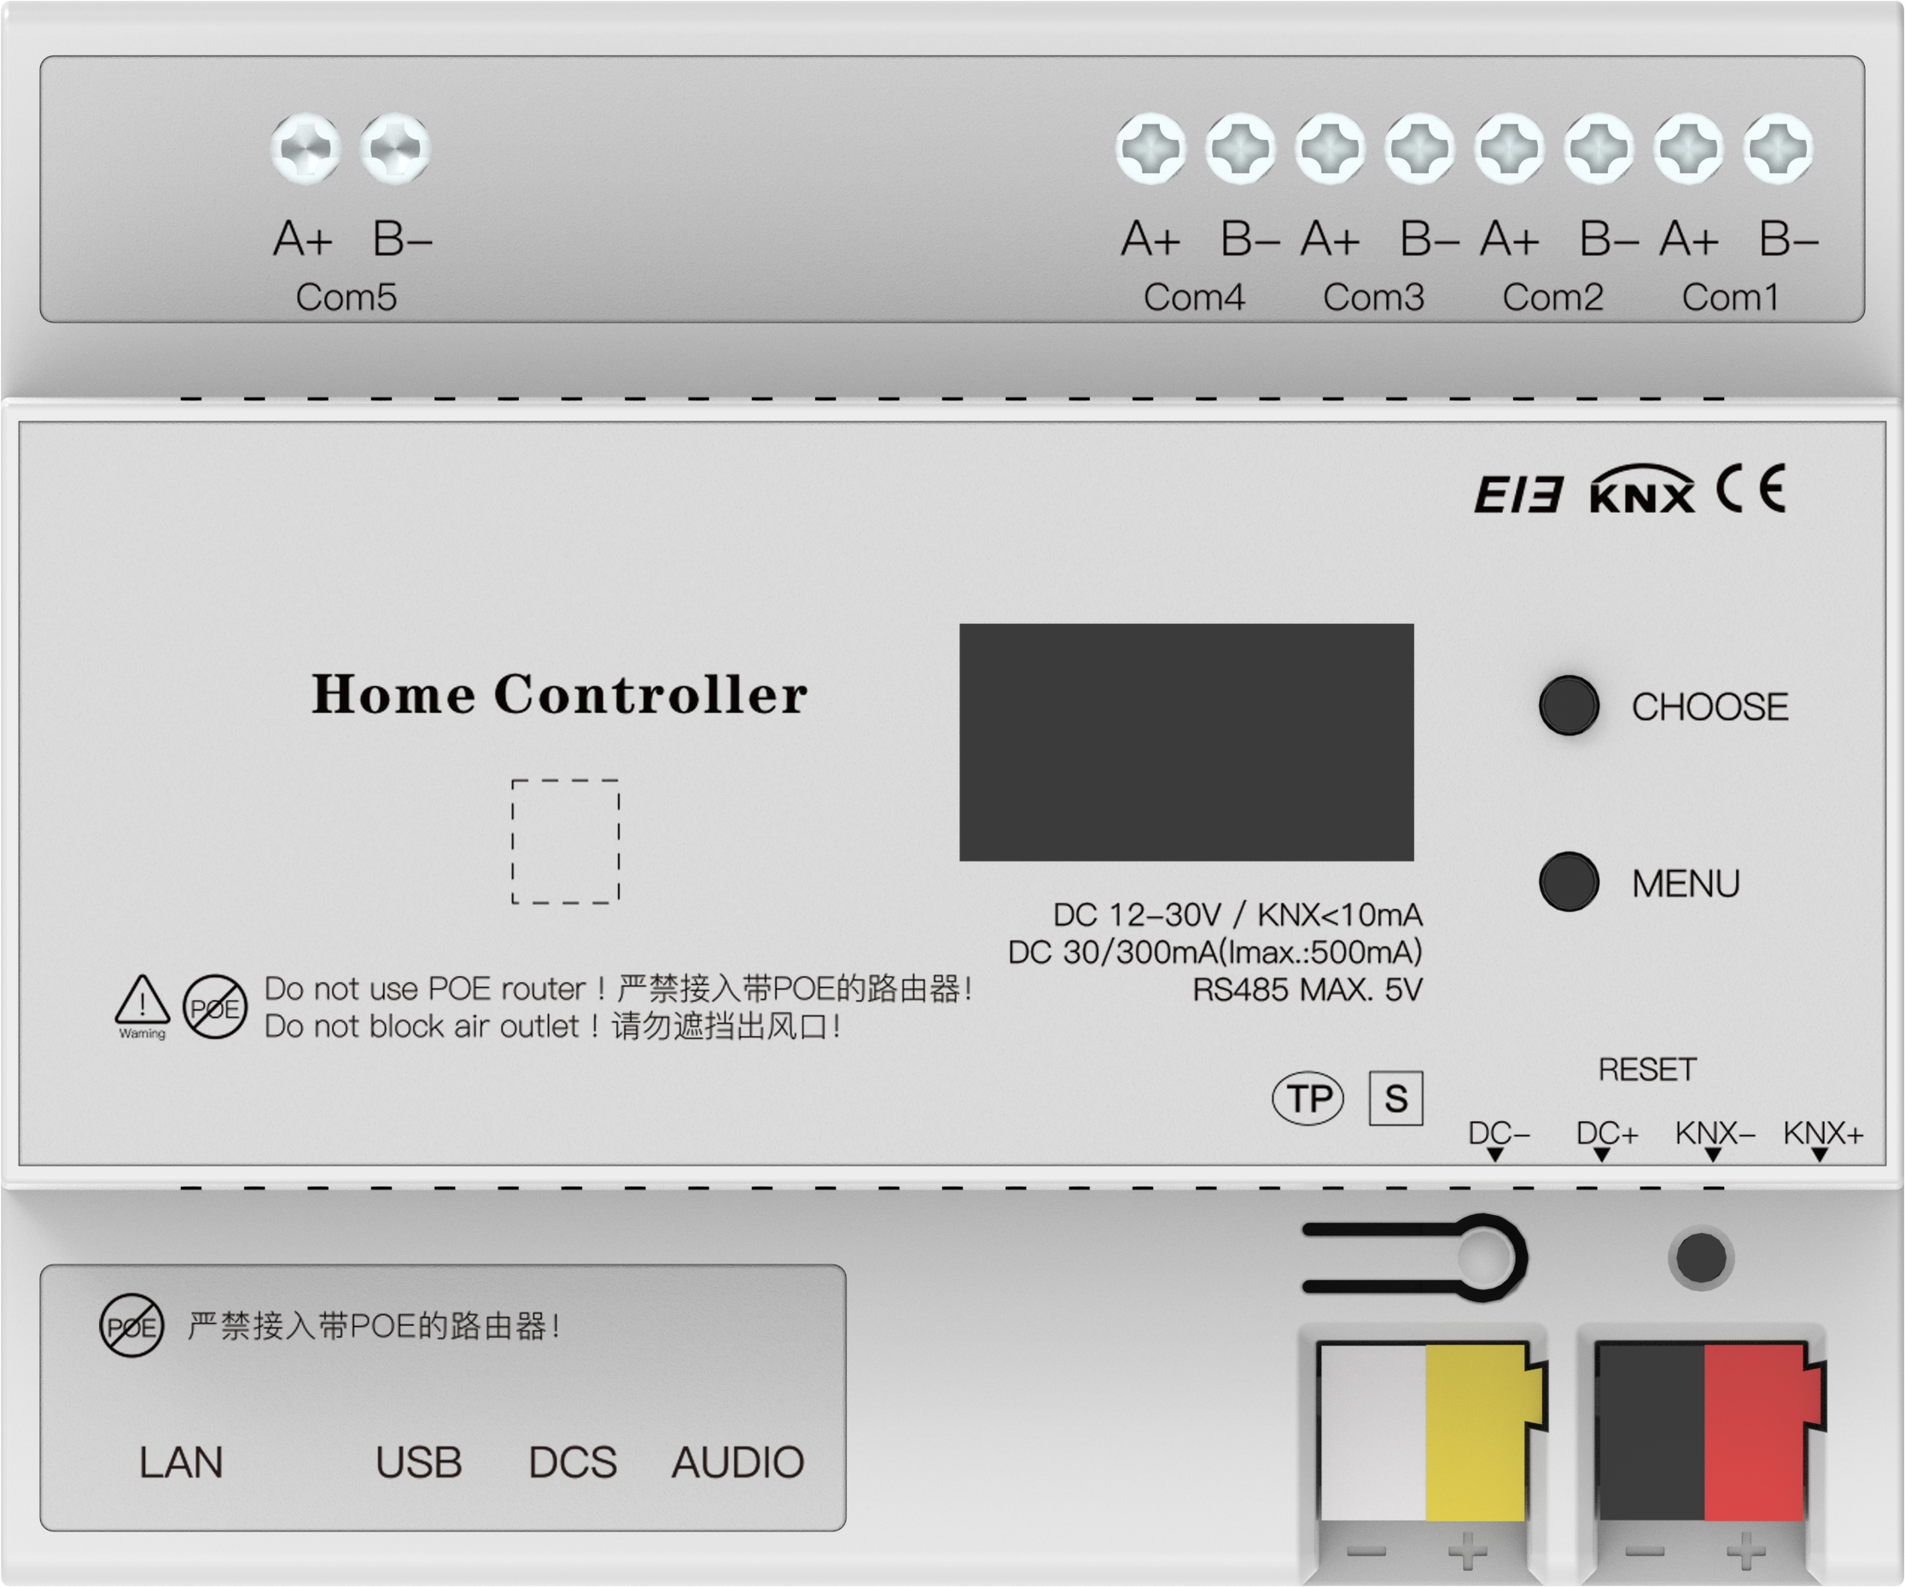1905x1587 pixels.
Task: Click the Com1 B− screw terminal
Action: [1779, 148]
